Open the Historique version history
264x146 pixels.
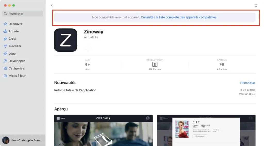247,83
